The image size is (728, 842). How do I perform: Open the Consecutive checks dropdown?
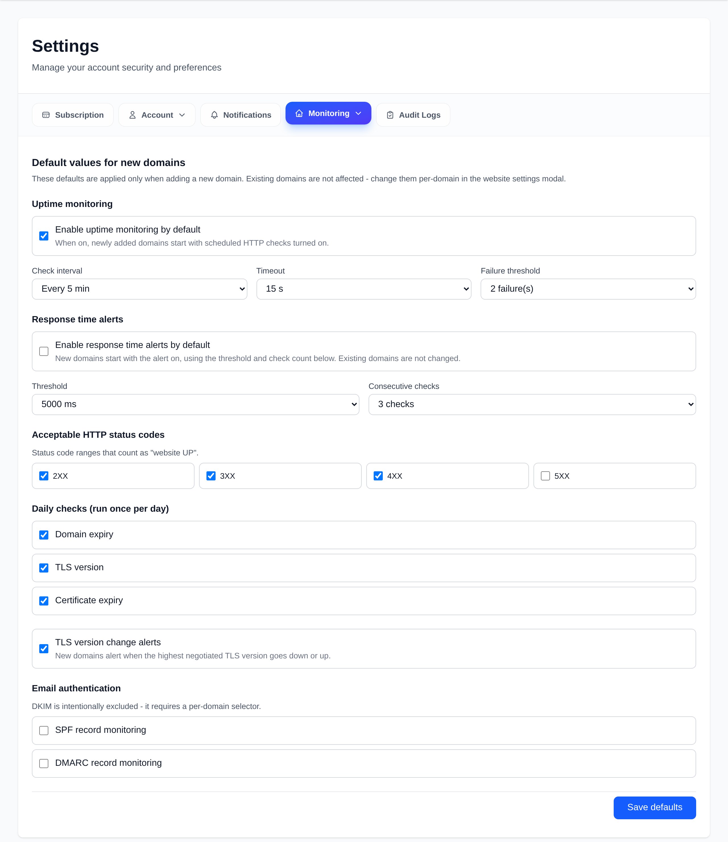[x=532, y=404]
